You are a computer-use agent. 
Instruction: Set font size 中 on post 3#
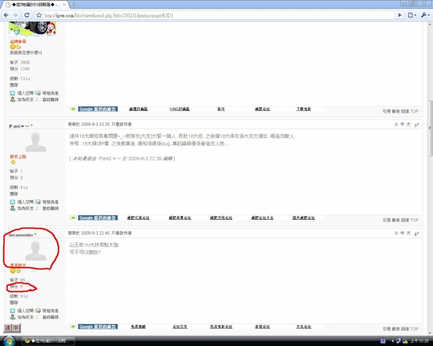click(402, 125)
